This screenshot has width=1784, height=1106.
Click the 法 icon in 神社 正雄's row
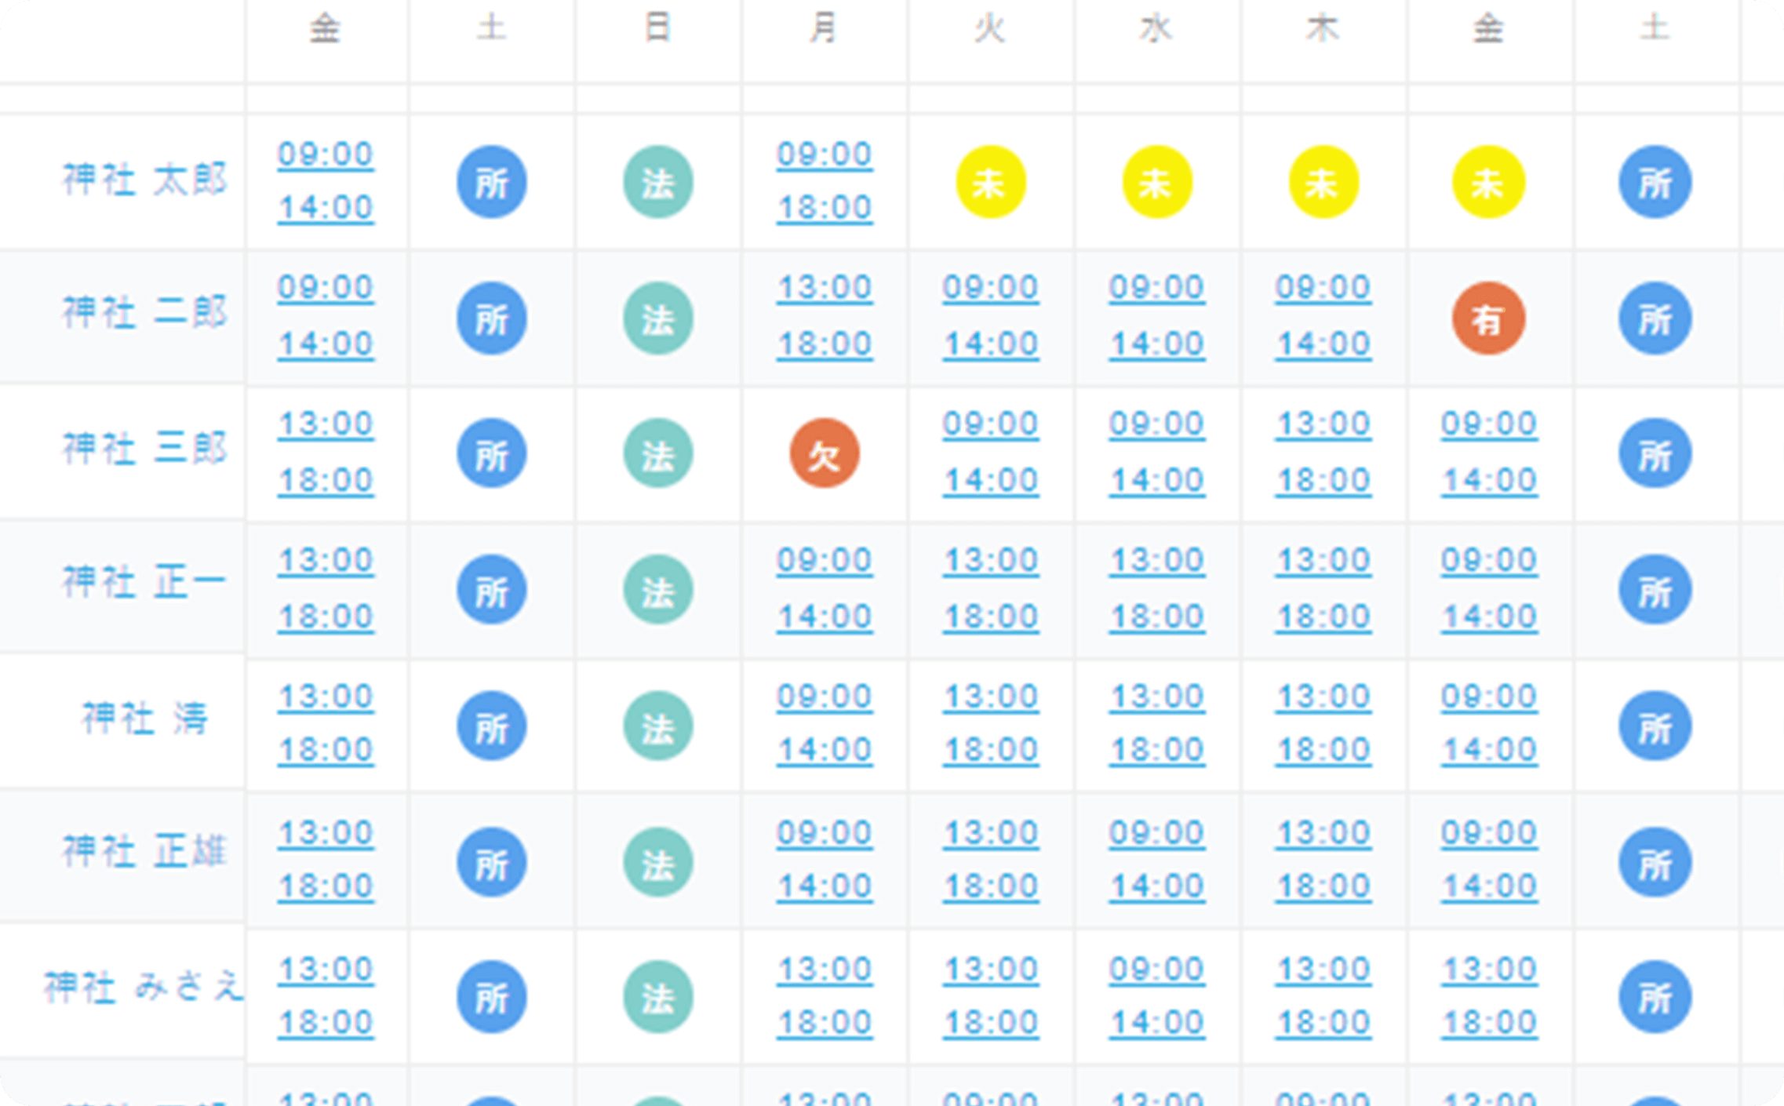tap(657, 862)
